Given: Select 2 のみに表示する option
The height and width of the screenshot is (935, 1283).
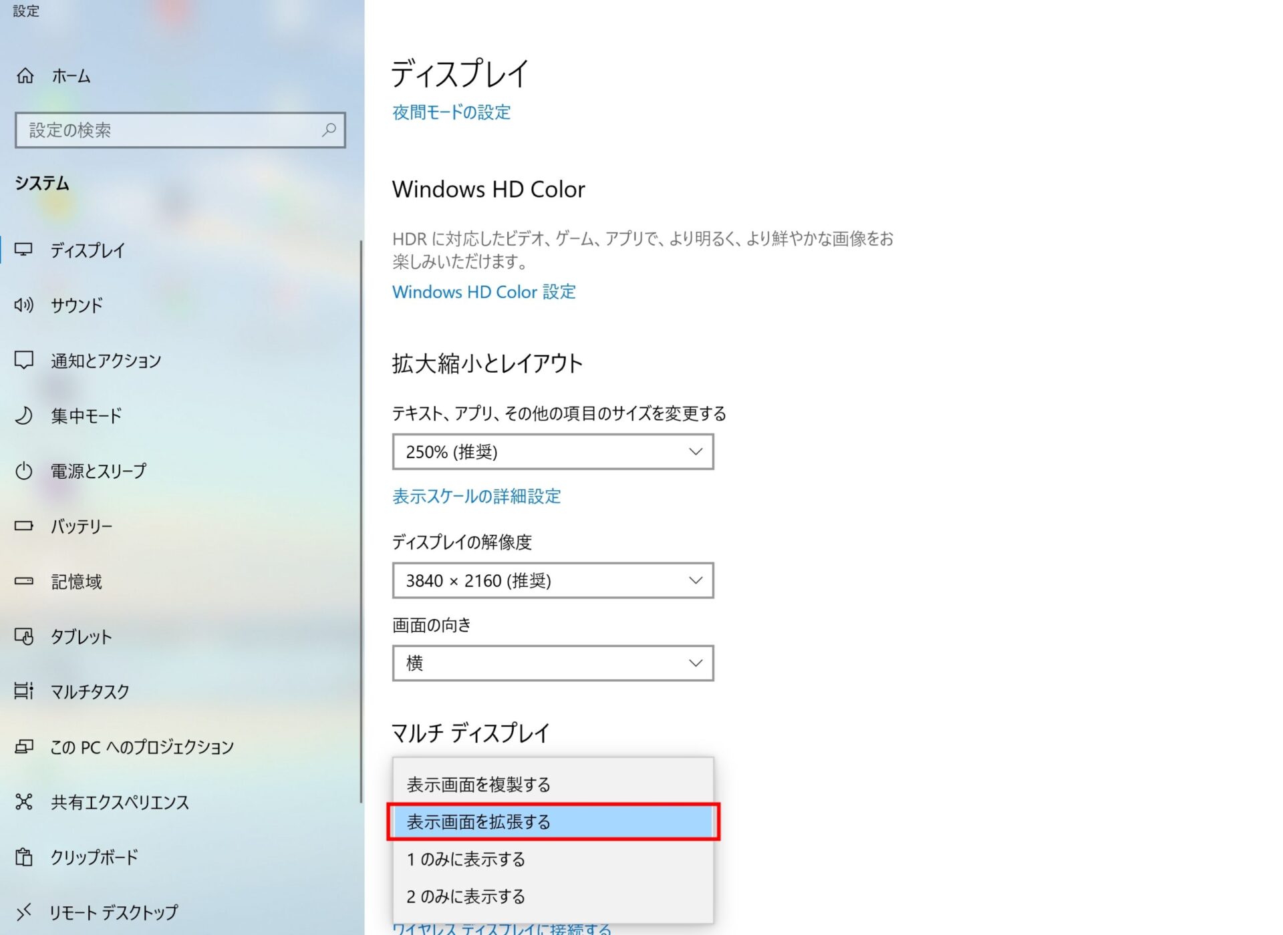Looking at the screenshot, I should point(466,897).
